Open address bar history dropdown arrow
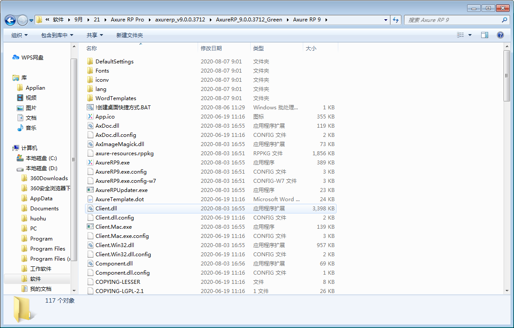The image size is (514, 328). [x=386, y=20]
